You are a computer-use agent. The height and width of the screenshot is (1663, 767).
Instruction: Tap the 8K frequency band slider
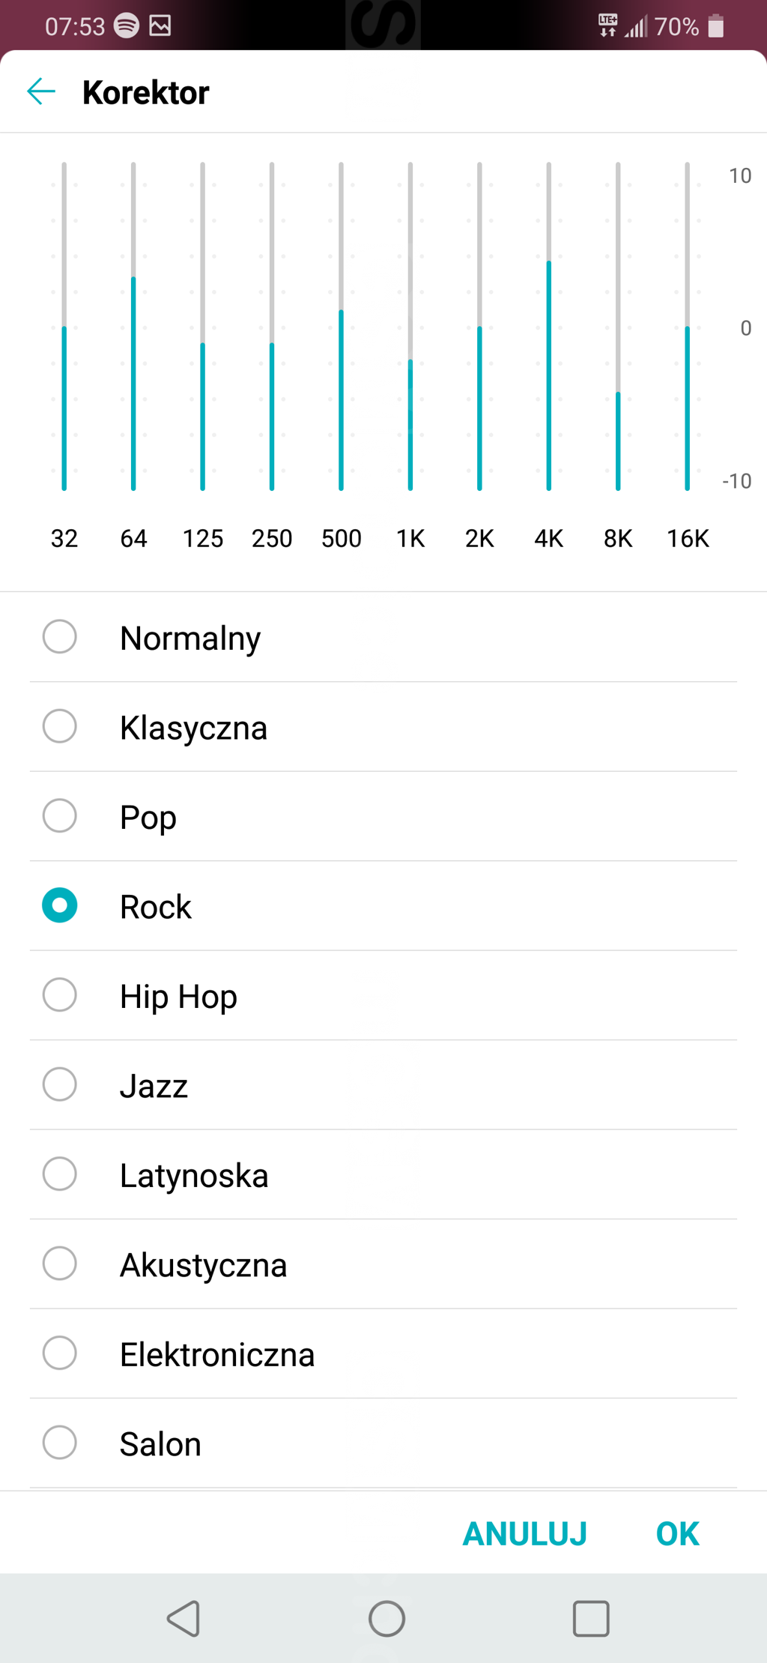[618, 393]
